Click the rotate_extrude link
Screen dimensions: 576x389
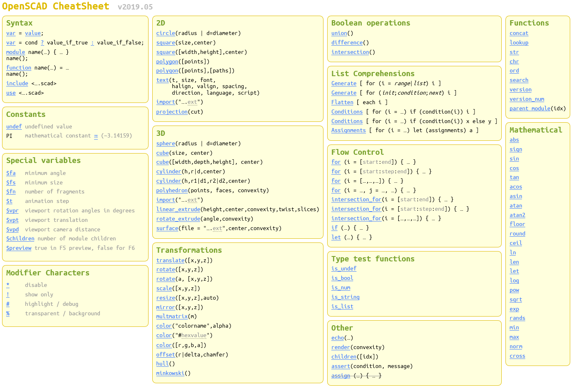178,219
